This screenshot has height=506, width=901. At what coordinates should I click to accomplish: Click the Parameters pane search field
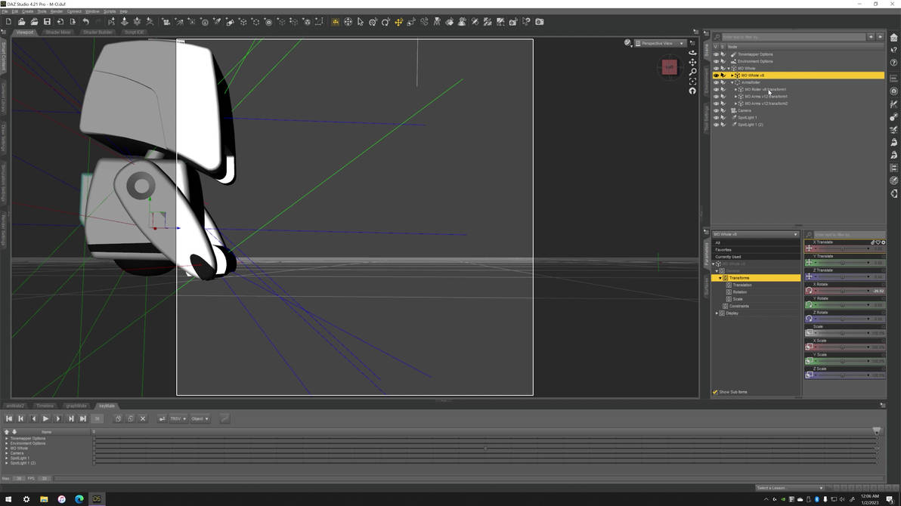coord(849,234)
